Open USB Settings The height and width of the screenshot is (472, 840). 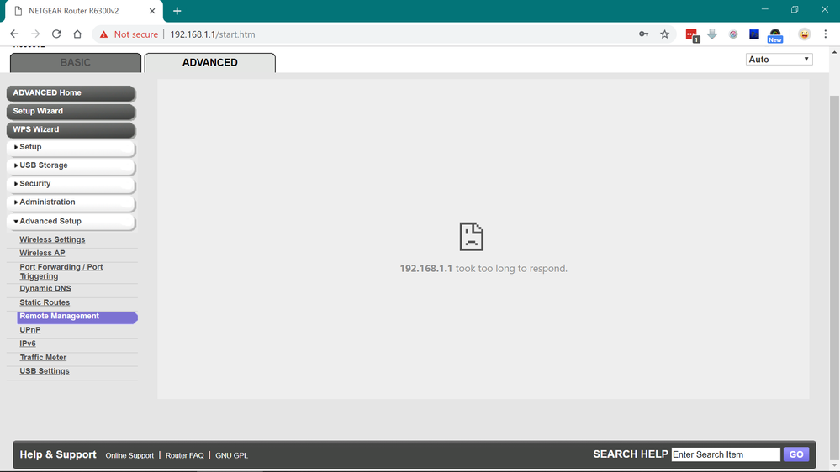45,371
